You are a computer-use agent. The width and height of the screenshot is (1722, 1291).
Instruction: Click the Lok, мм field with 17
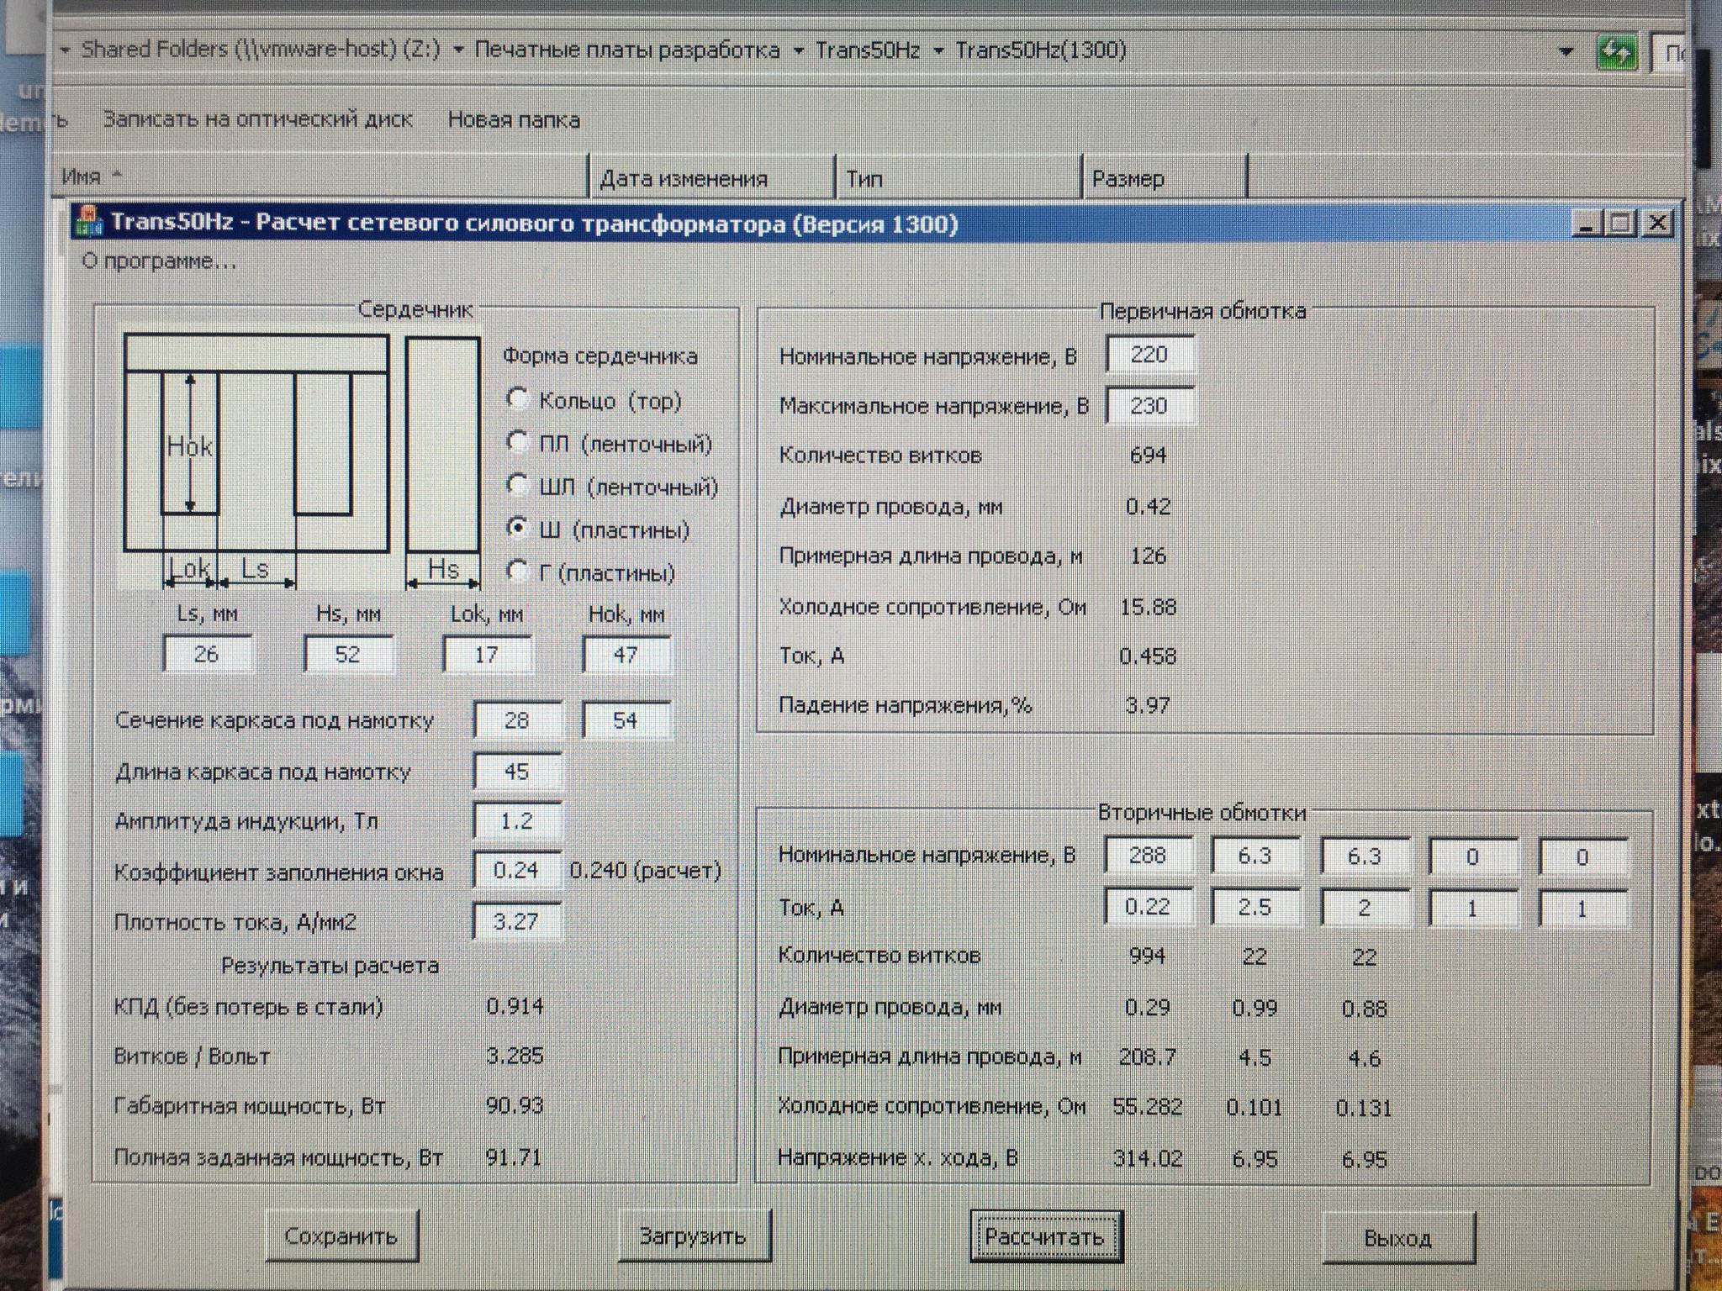click(487, 654)
